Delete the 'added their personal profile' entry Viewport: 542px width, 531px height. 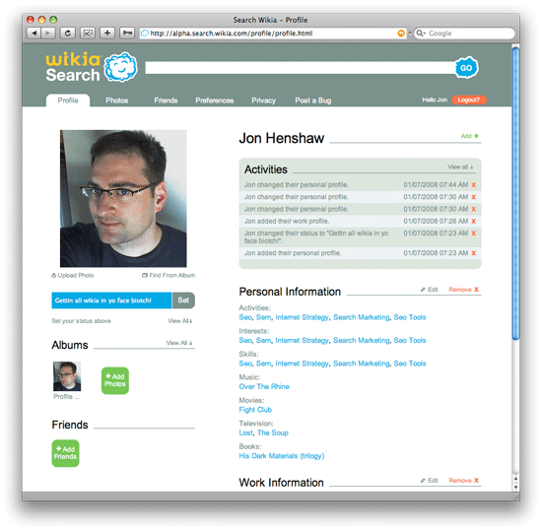click(474, 253)
